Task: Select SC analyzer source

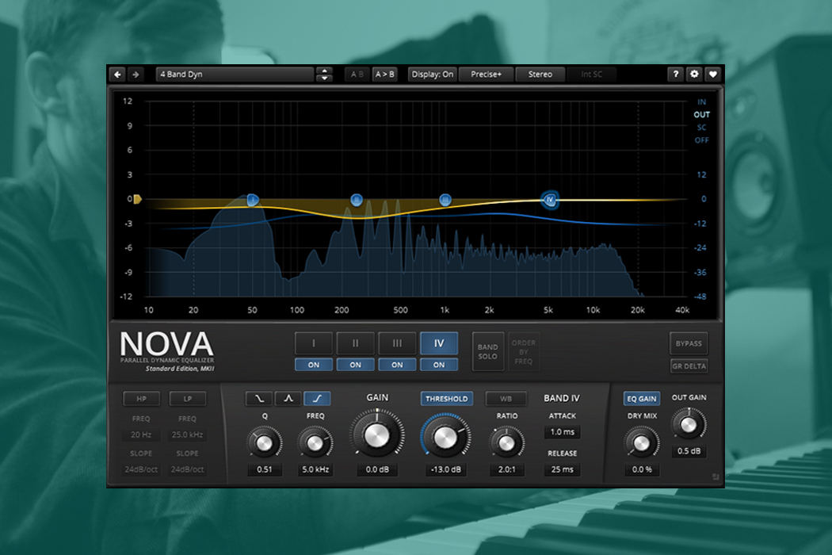Action: [x=701, y=128]
